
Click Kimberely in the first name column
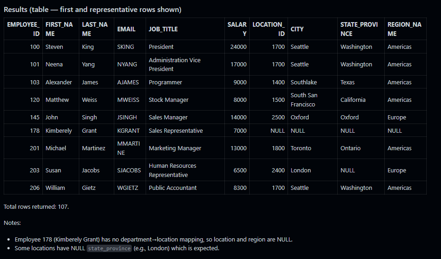(59, 131)
